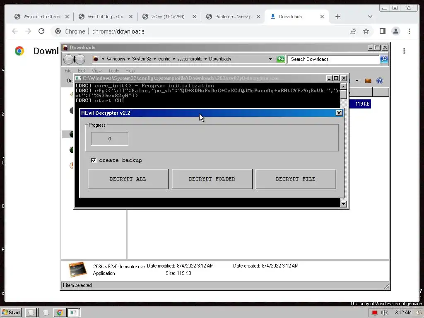This screenshot has width=424, height=318.
Task: Click Explorer back navigation button
Action: point(69,59)
